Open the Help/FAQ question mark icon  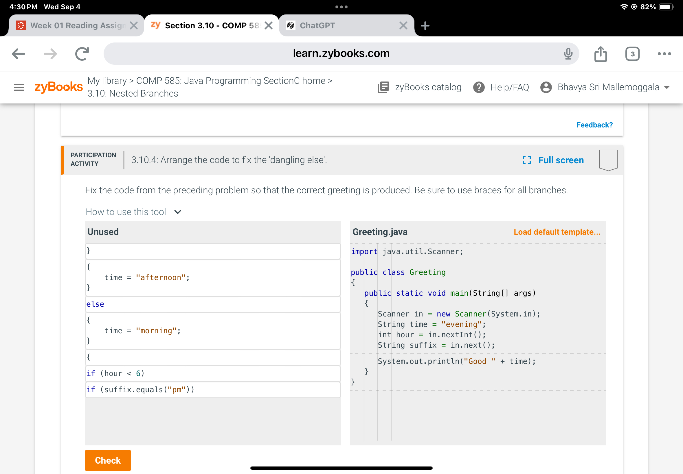click(479, 87)
